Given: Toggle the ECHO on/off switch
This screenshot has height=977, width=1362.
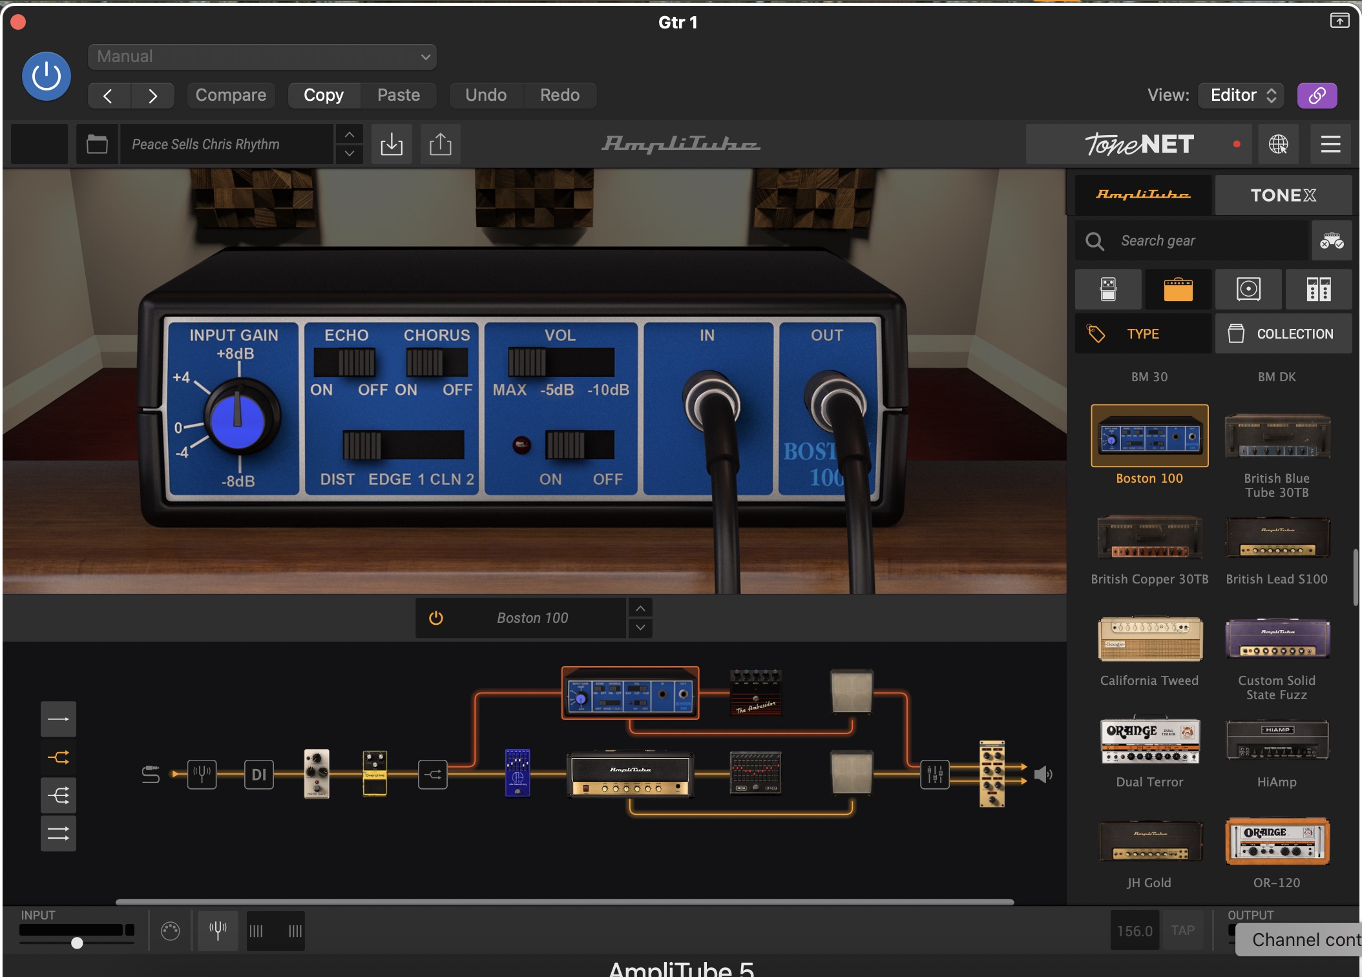Looking at the screenshot, I should (x=344, y=362).
